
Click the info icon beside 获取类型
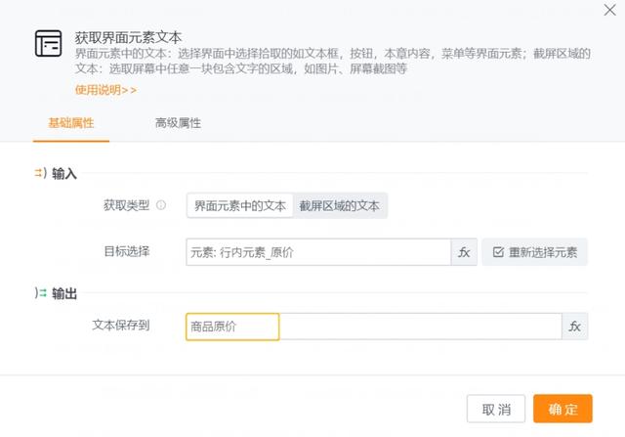160,205
